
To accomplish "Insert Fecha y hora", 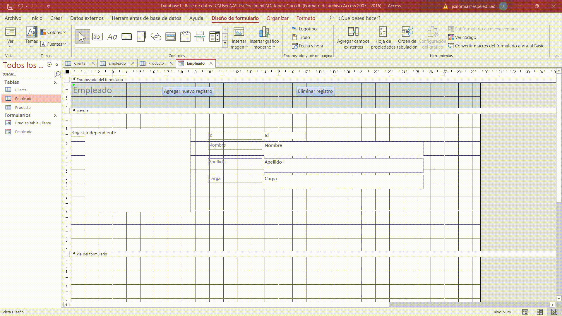I will point(307,46).
